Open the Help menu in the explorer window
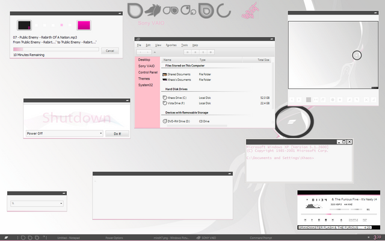The image size is (385, 241). click(195, 45)
